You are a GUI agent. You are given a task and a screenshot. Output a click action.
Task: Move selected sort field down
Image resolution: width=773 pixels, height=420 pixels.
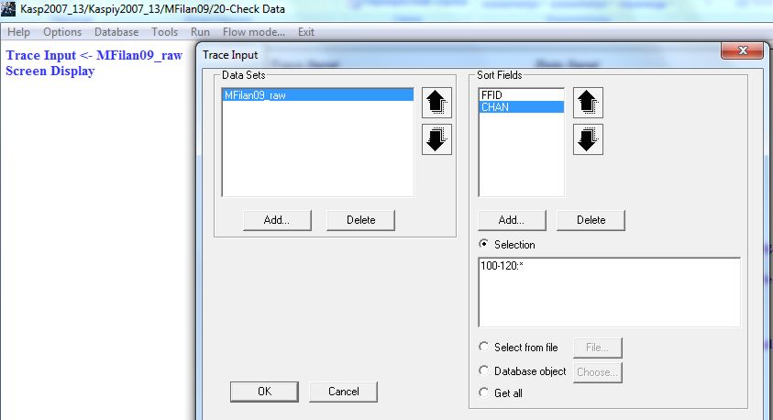click(x=588, y=139)
